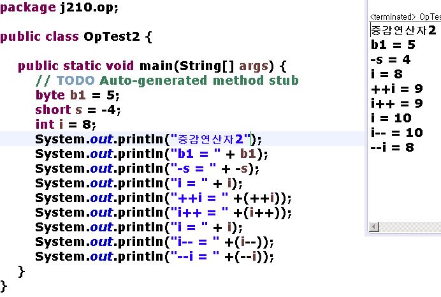The width and height of the screenshot is (441, 297).
Task: Click the console scrollbar left arrow
Action: point(374,227)
